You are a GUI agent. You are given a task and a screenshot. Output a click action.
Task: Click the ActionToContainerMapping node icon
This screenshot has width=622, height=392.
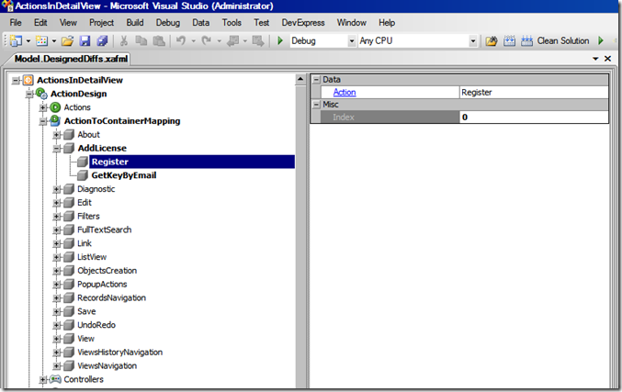pyautogui.click(x=55, y=121)
